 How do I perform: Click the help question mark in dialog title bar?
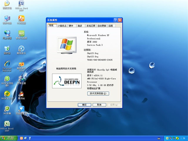pyautogui.click(x=115, y=20)
